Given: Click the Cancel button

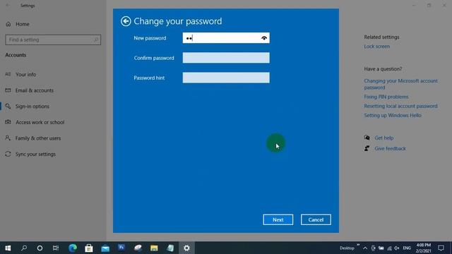Looking at the screenshot, I should point(316,219).
